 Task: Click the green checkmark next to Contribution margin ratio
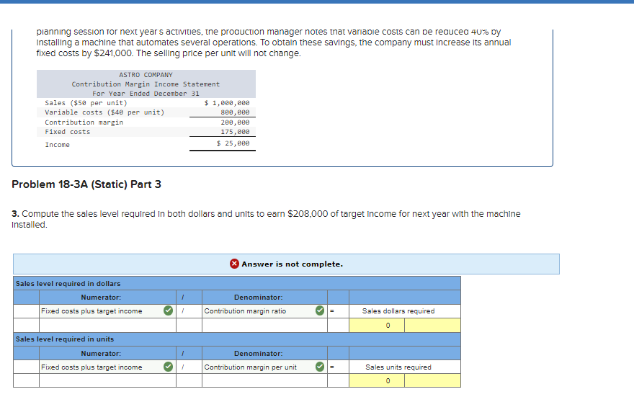(x=318, y=310)
